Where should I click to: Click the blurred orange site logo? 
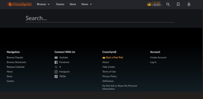coord(20,4)
